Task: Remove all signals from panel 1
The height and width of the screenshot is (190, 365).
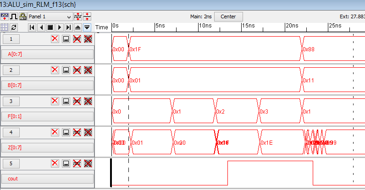Action: [77, 39]
